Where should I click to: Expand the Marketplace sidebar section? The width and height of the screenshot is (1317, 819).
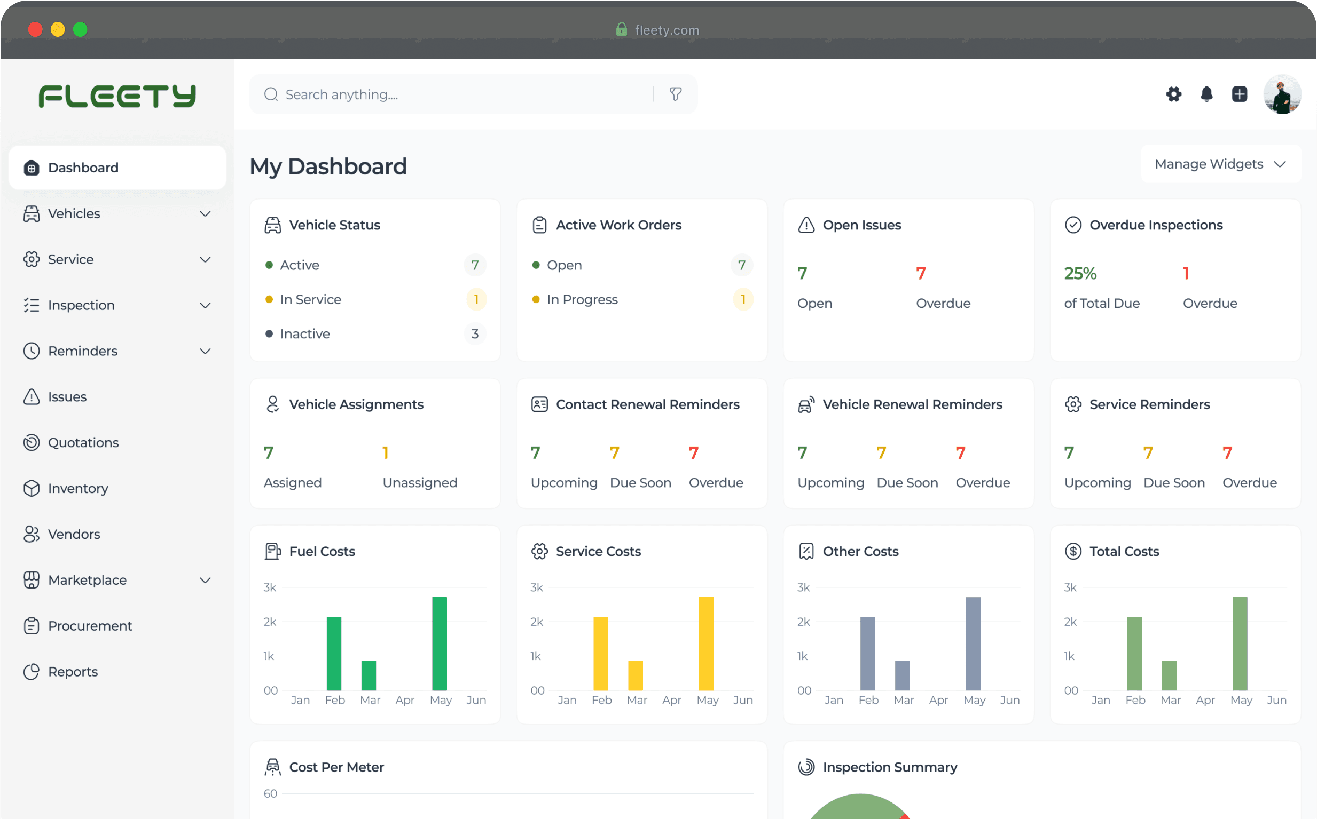click(205, 579)
